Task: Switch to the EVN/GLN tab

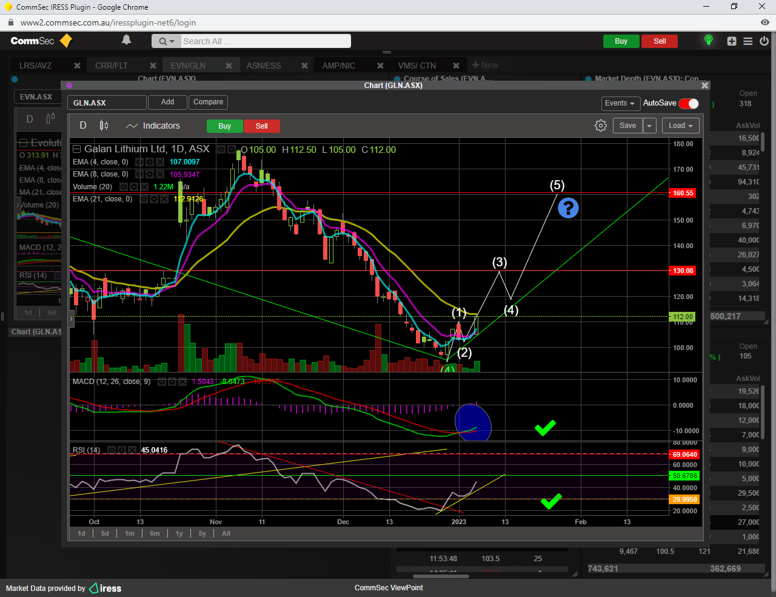Action: point(188,66)
